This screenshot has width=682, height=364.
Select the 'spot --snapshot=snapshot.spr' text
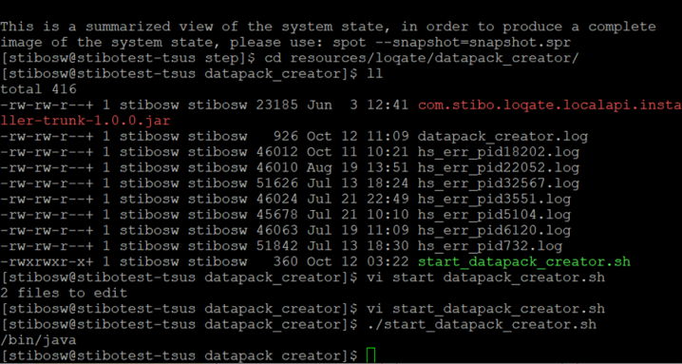pos(451,43)
